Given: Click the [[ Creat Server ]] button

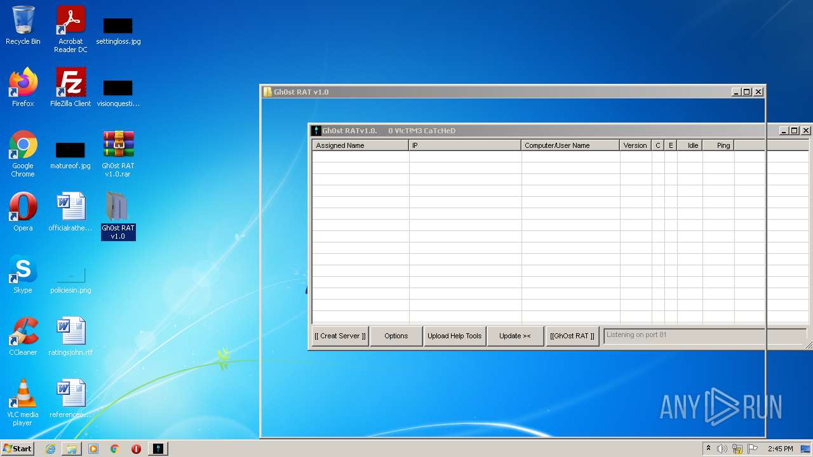Looking at the screenshot, I should click(340, 336).
